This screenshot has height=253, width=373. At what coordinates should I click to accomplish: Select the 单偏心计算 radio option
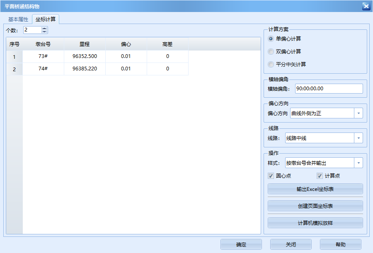click(271, 39)
